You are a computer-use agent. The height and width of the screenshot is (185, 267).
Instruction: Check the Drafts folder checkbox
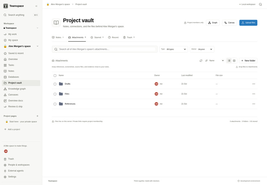(55, 84)
